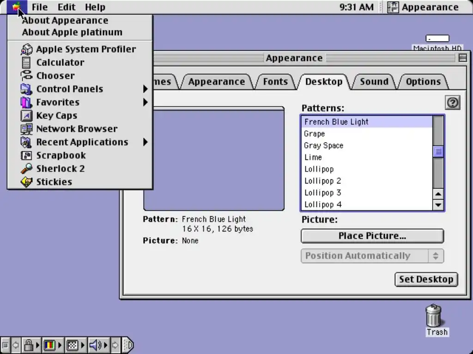Click the rainbow Apple menu icon
Screen dimensions: 473x354
(x=17, y=7)
